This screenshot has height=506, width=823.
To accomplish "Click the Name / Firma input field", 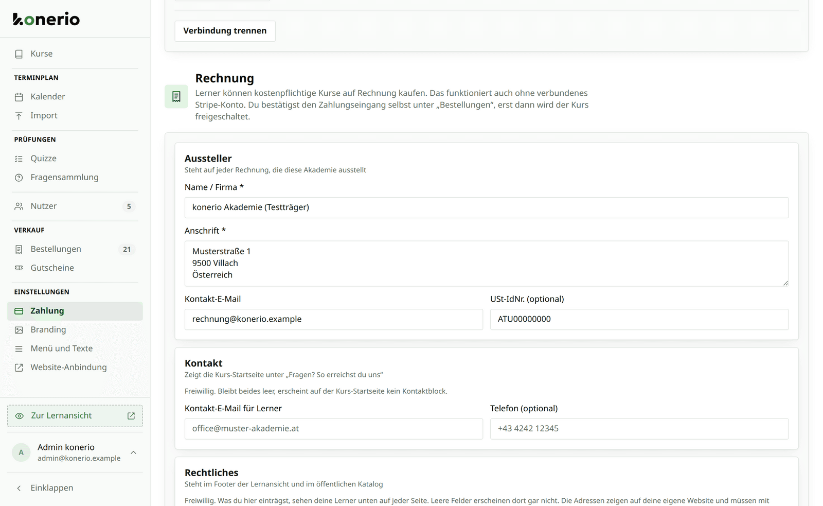I will pos(487,207).
